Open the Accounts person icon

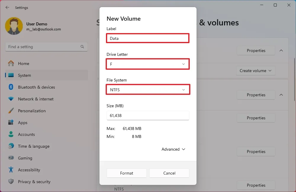coord(11,134)
